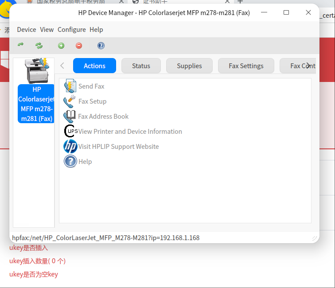Open the Help action text
This screenshot has height=288, width=335.
85,162
